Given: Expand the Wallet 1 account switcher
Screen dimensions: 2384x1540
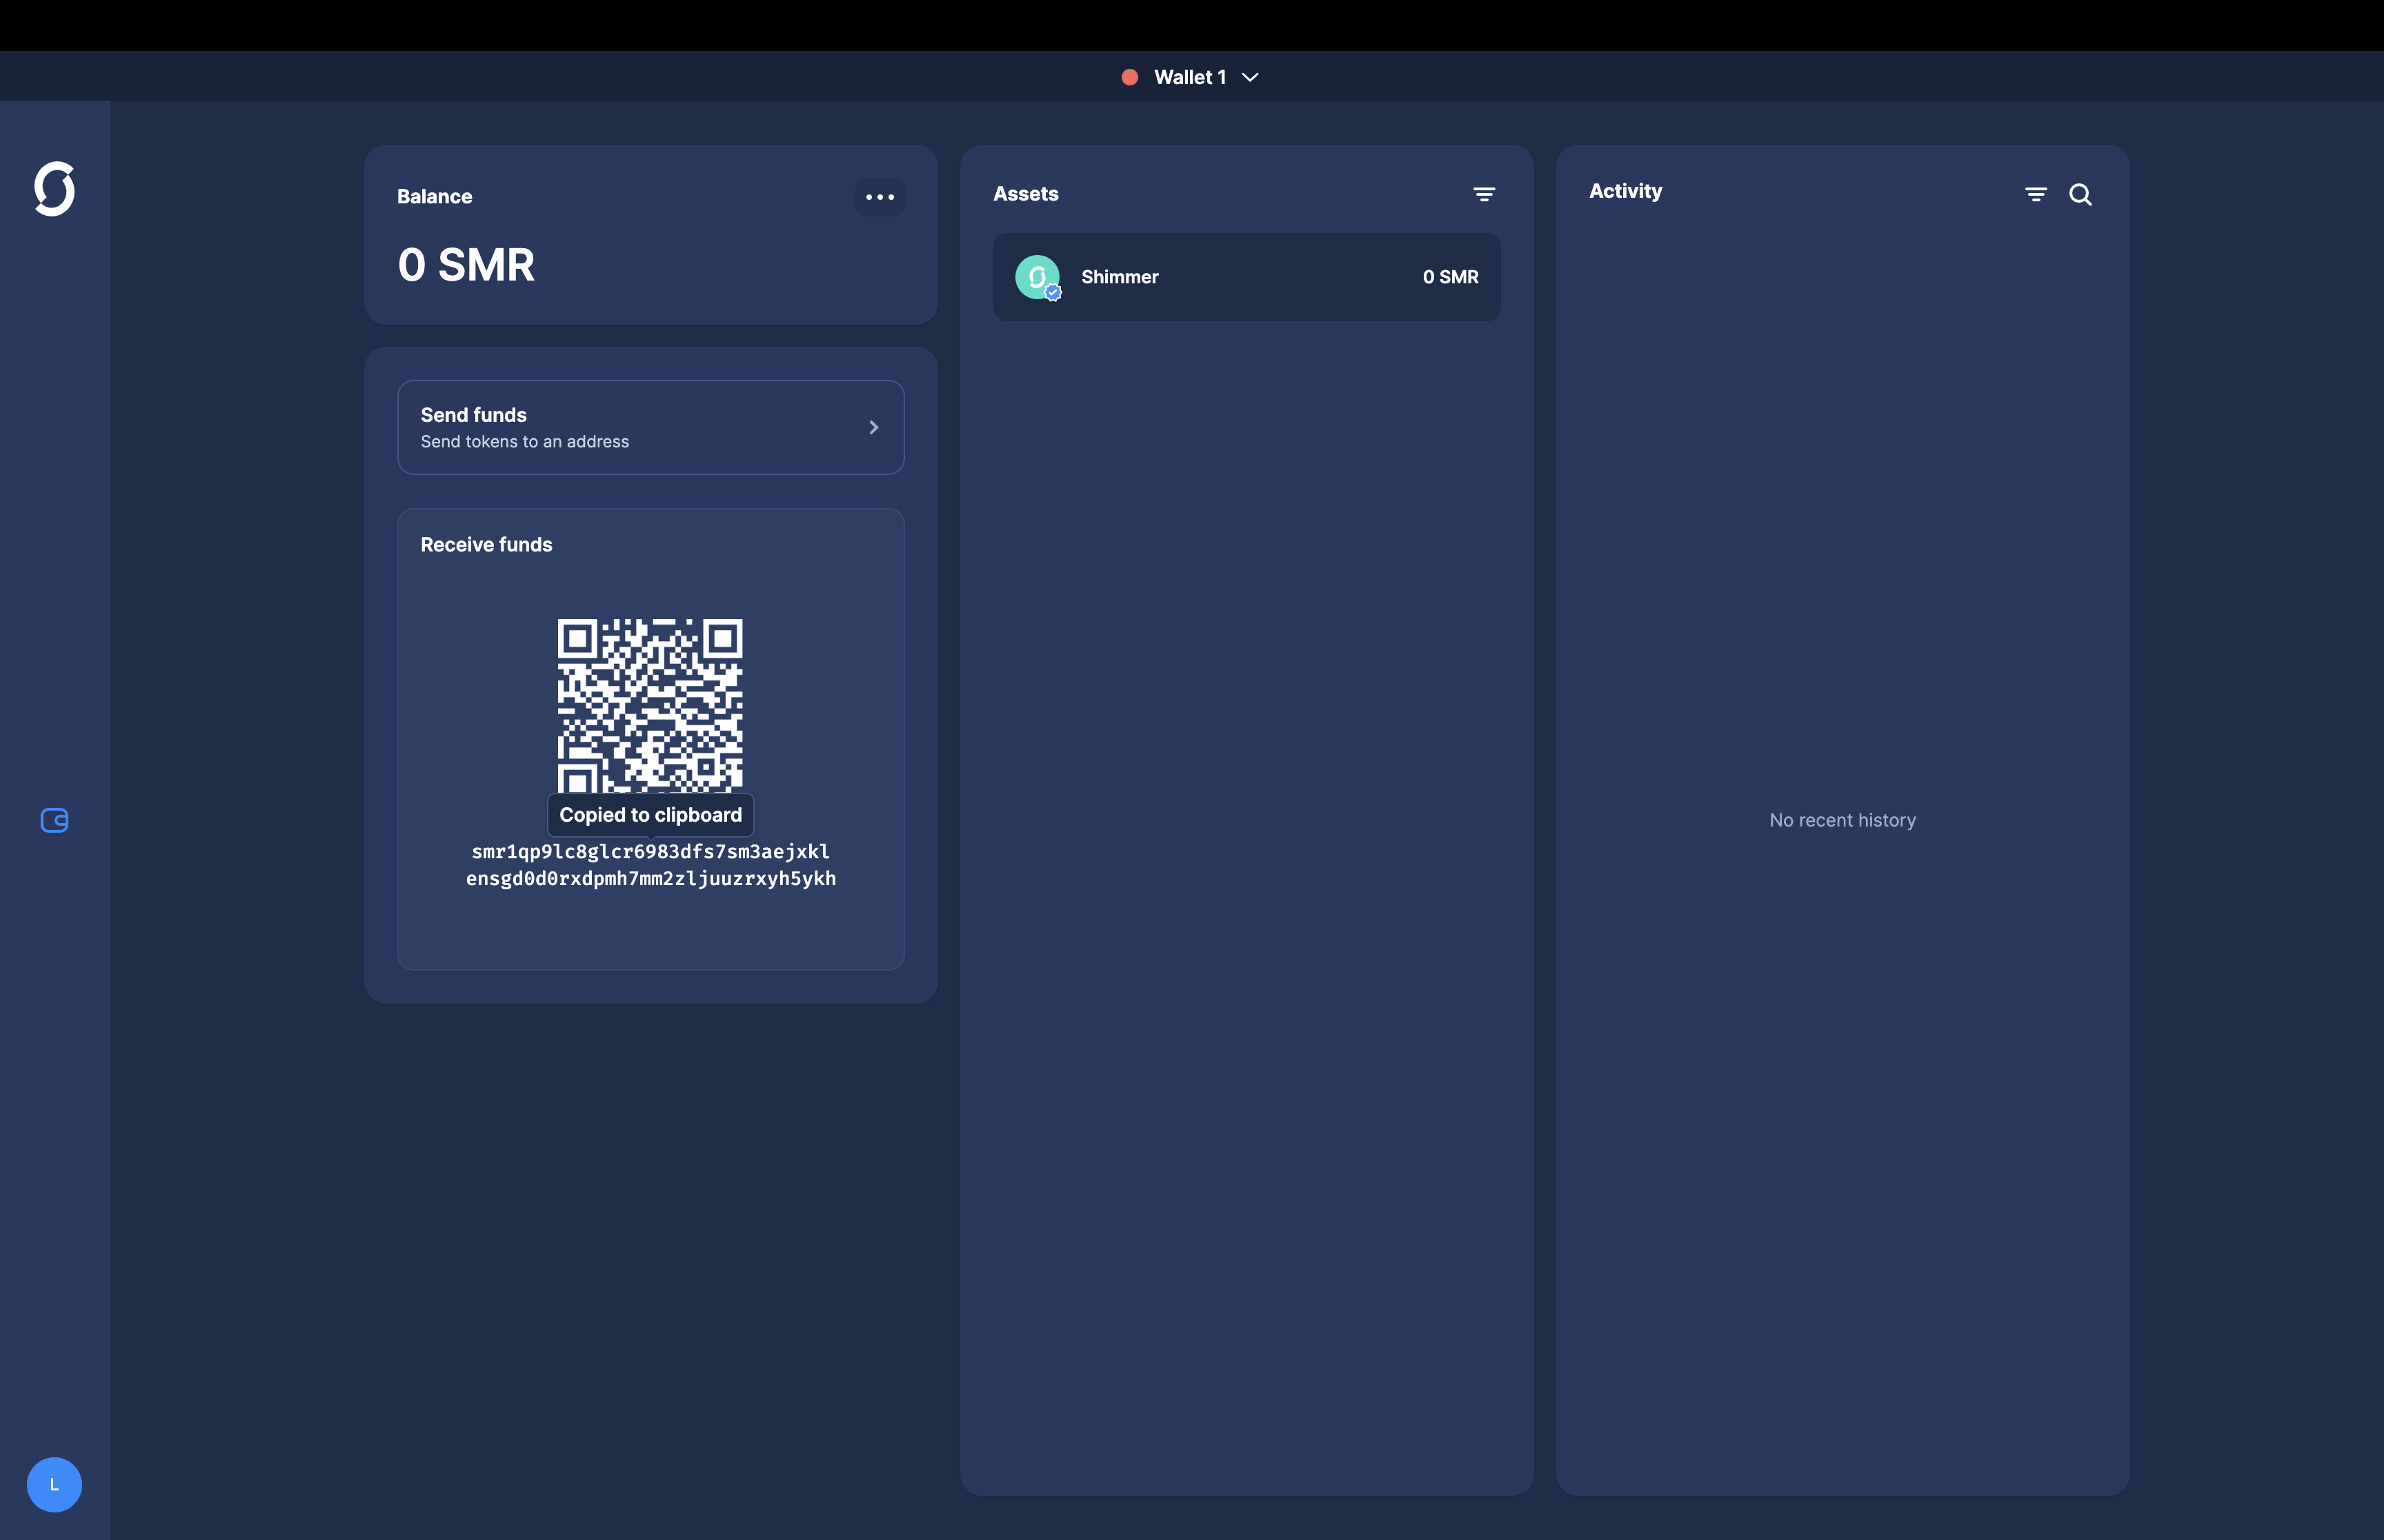Looking at the screenshot, I should pos(1191,77).
